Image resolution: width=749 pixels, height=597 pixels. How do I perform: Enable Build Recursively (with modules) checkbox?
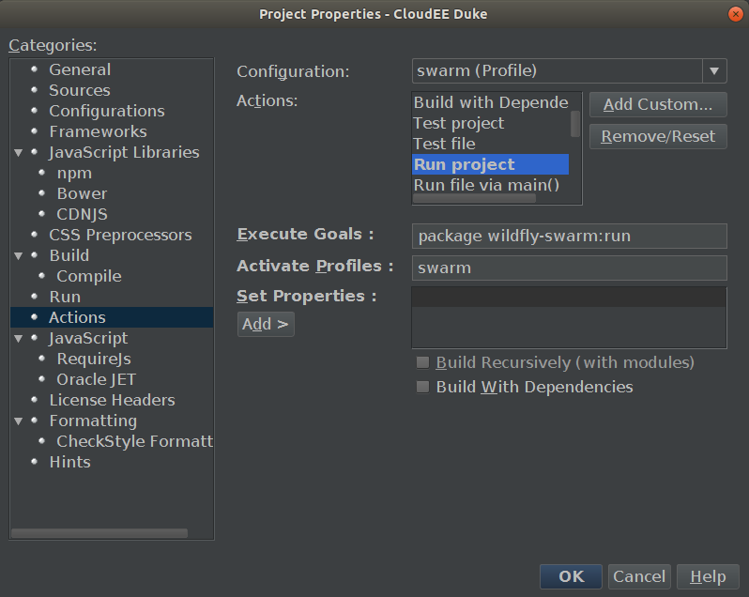point(423,362)
